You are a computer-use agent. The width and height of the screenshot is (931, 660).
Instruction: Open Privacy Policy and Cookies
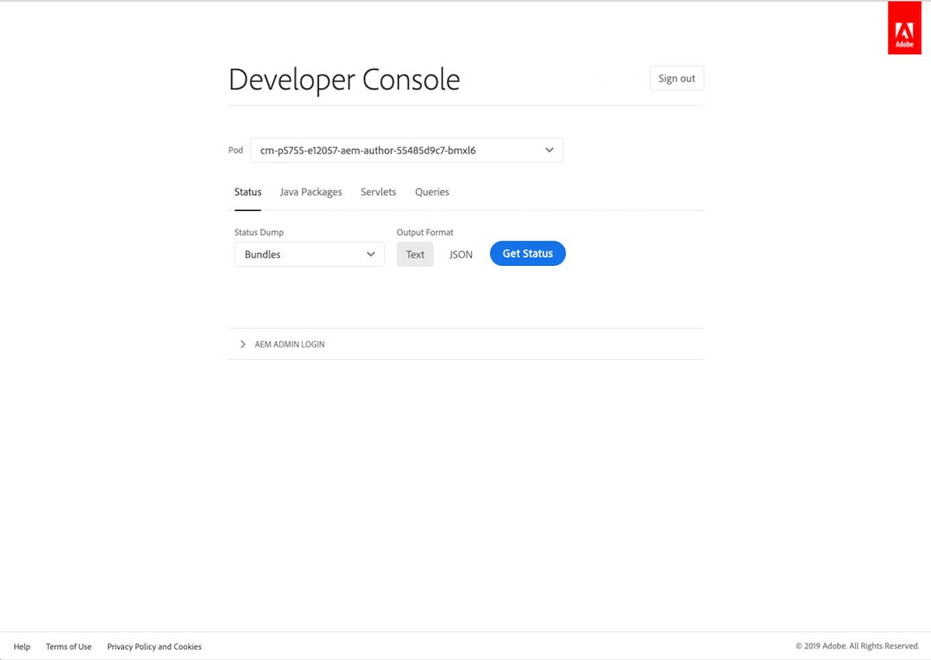coord(154,646)
